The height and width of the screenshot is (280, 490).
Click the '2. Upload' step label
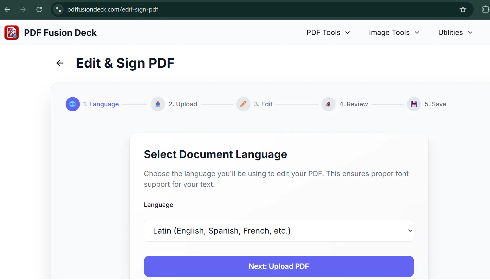coord(183,104)
